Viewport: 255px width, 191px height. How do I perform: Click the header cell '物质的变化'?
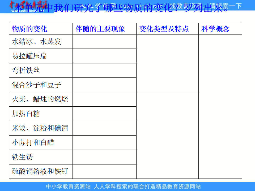click(41, 29)
